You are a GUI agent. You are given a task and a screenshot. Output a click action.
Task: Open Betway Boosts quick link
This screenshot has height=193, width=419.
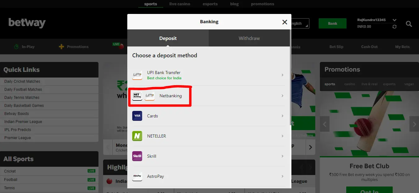pyautogui.click(x=49, y=114)
